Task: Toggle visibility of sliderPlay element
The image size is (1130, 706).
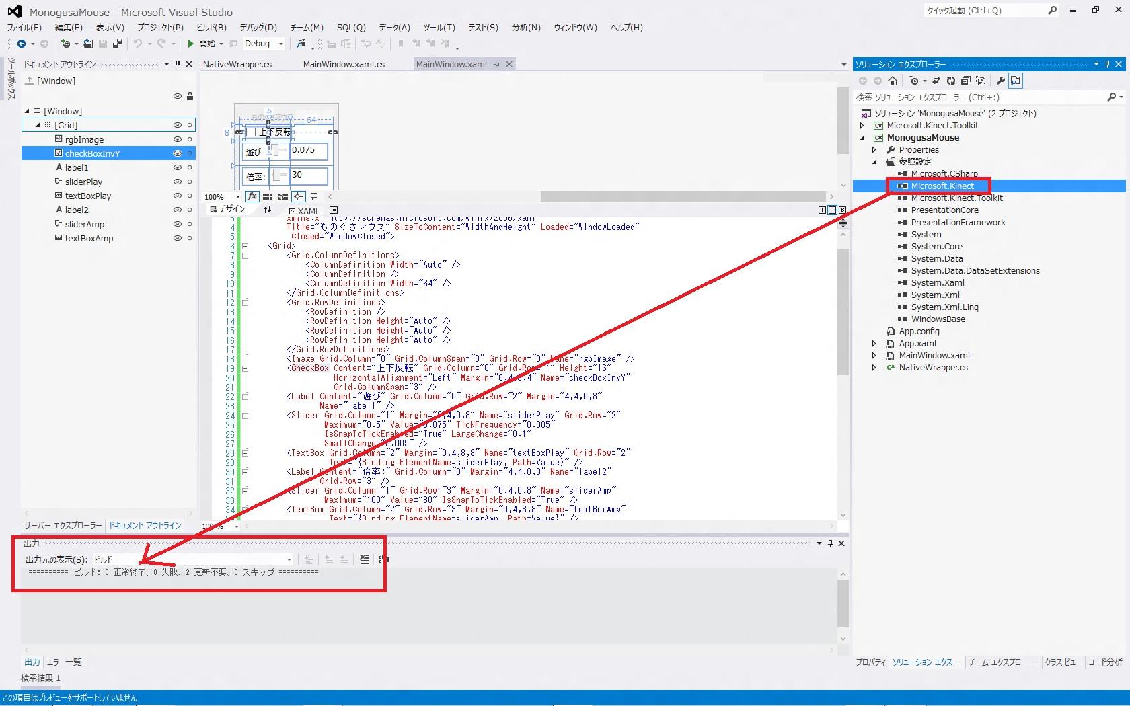Action: click(x=178, y=182)
